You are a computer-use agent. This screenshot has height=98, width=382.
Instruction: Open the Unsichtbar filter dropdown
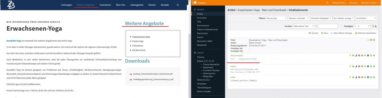366,18
